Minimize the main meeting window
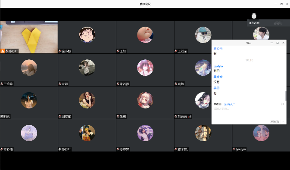The height and width of the screenshot is (170, 290). pos(276,4)
